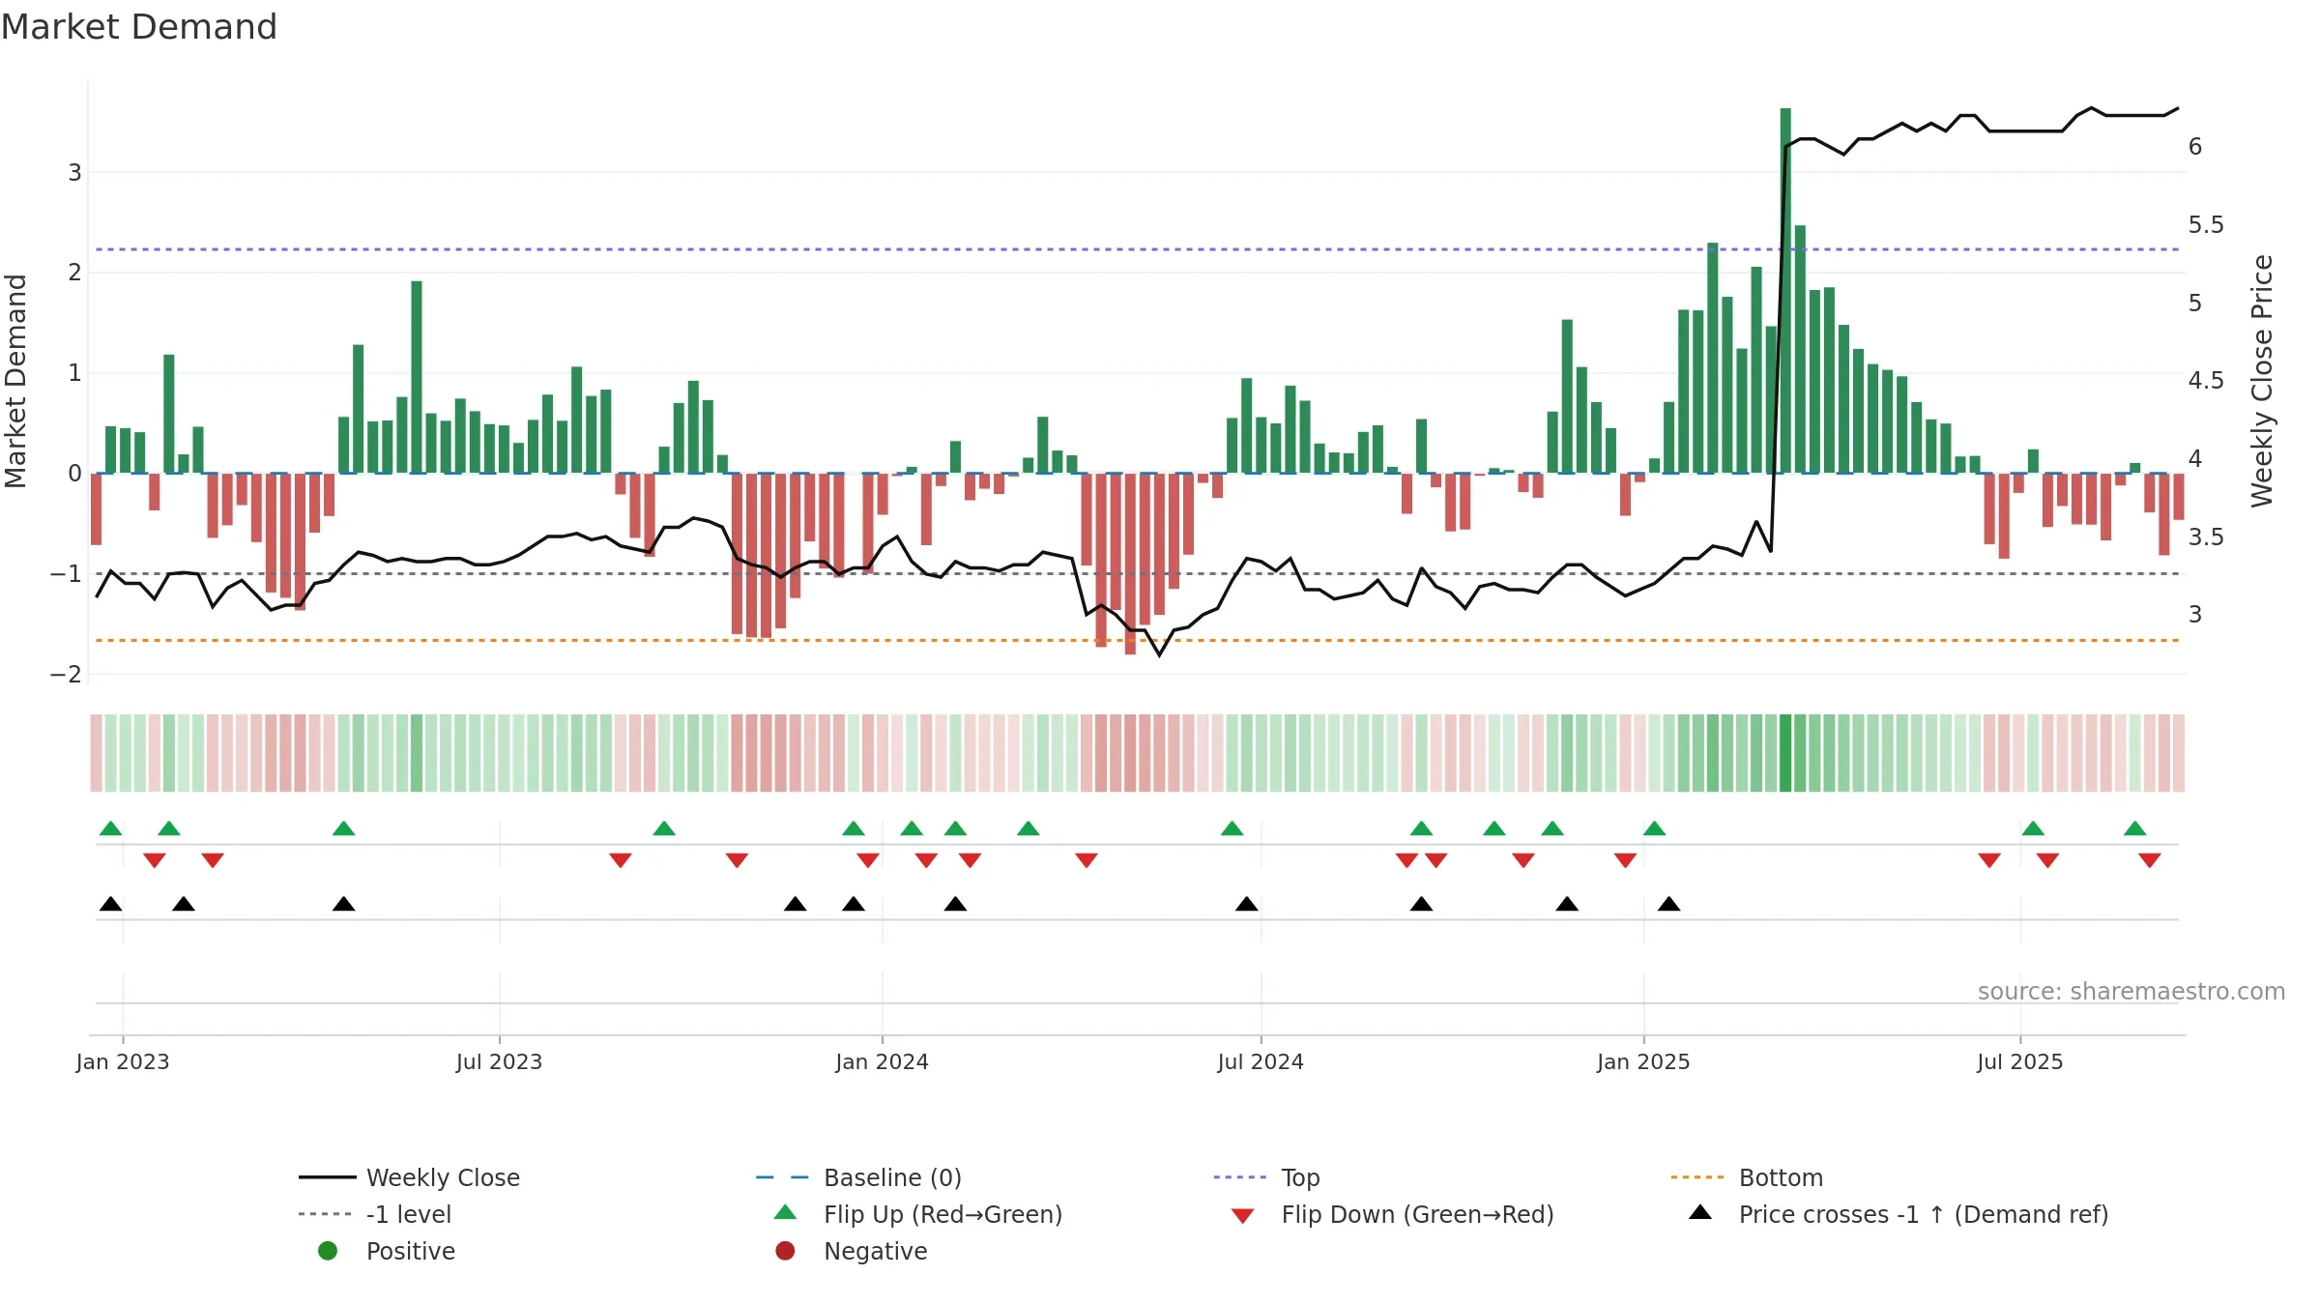This screenshot has height=1305, width=2320.
Task: Click the 'Jan 2023' x-axis label
Action: [x=123, y=1062]
